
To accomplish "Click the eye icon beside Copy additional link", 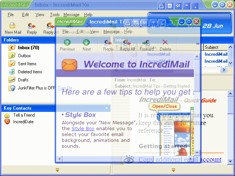I will coord(129,159).
